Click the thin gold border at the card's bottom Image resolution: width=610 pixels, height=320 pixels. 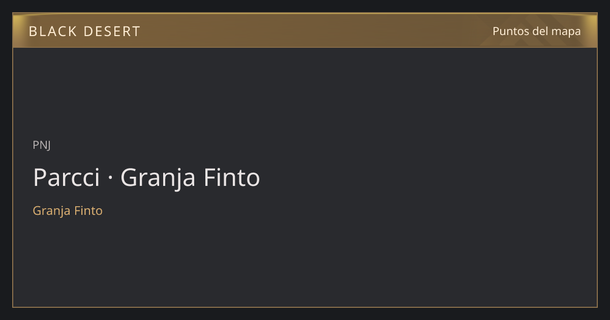(x=305, y=307)
